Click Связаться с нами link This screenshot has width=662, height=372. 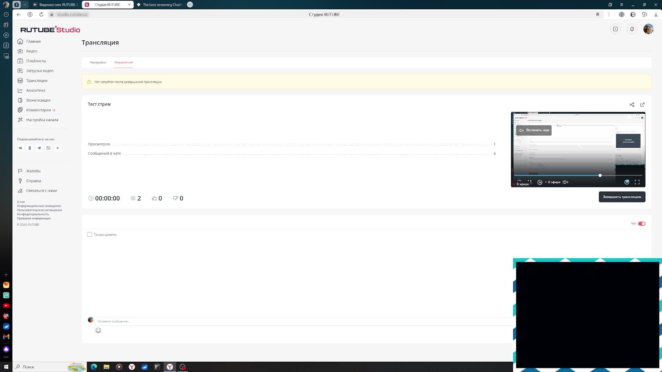tap(41, 190)
